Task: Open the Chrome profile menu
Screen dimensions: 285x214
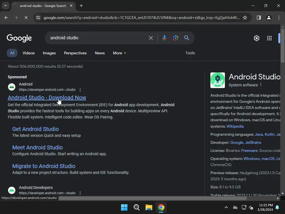Action: 269,18
